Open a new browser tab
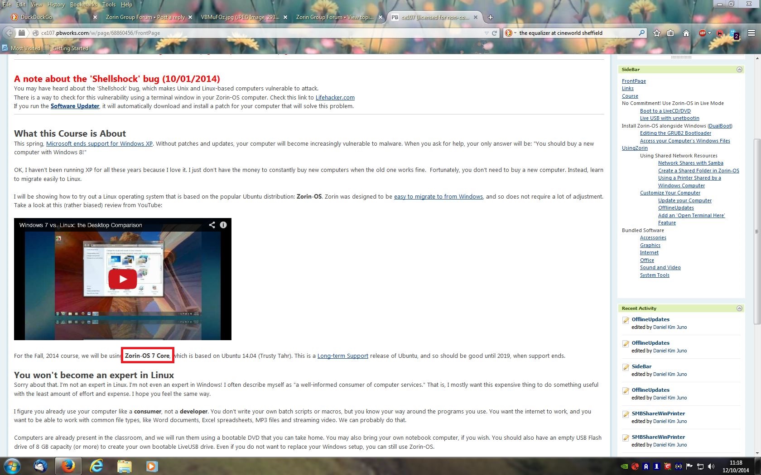The height and width of the screenshot is (475, 761). click(x=490, y=17)
